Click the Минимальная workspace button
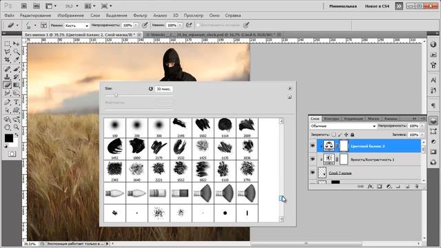 coord(343,6)
